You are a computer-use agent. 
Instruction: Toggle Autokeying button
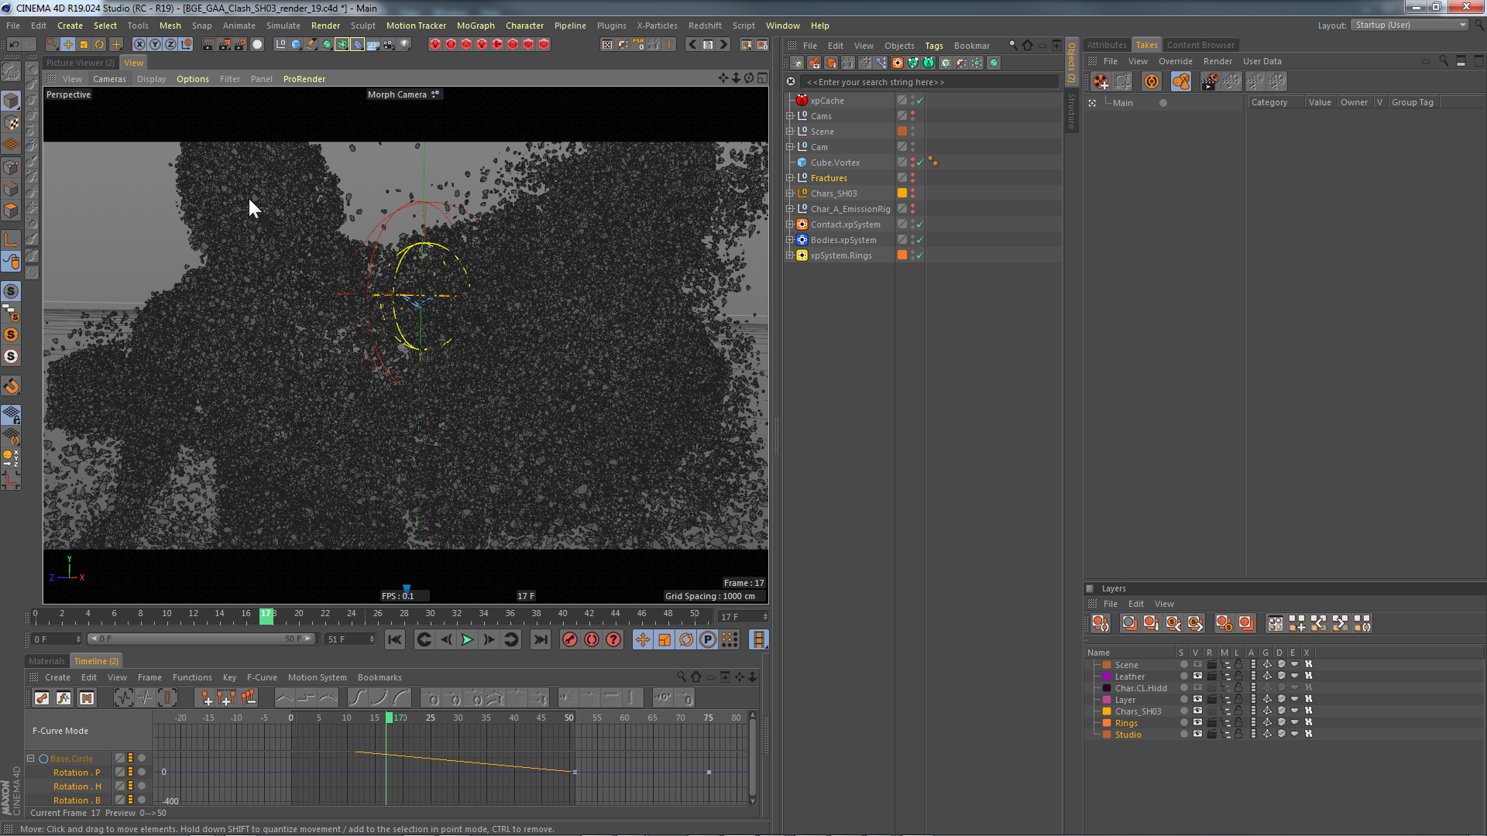point(592,639)
